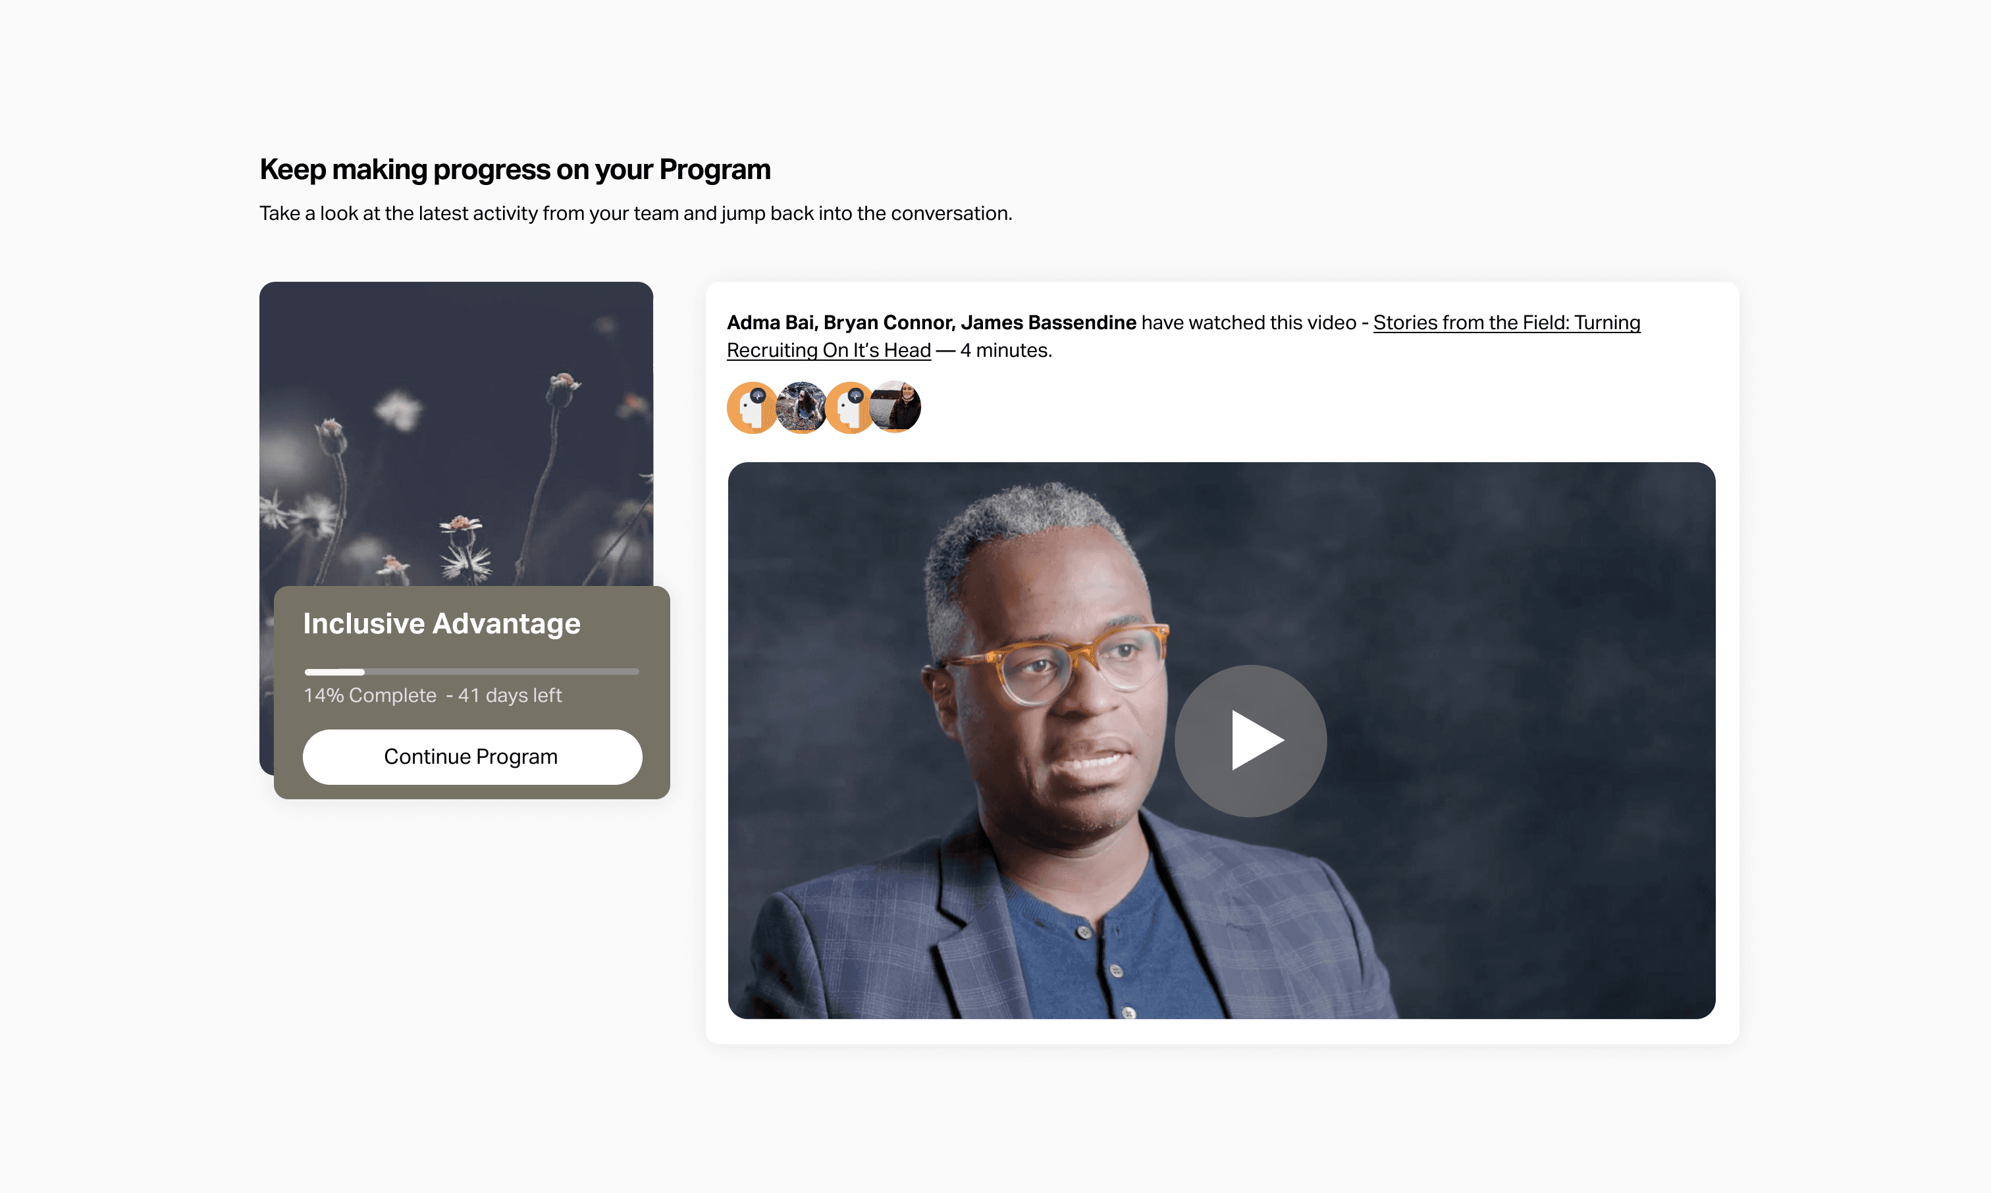Select the second avatar with dark-haired woman
The width and height of the screenshot is (1991, 1193).
(x=801, y=408)
